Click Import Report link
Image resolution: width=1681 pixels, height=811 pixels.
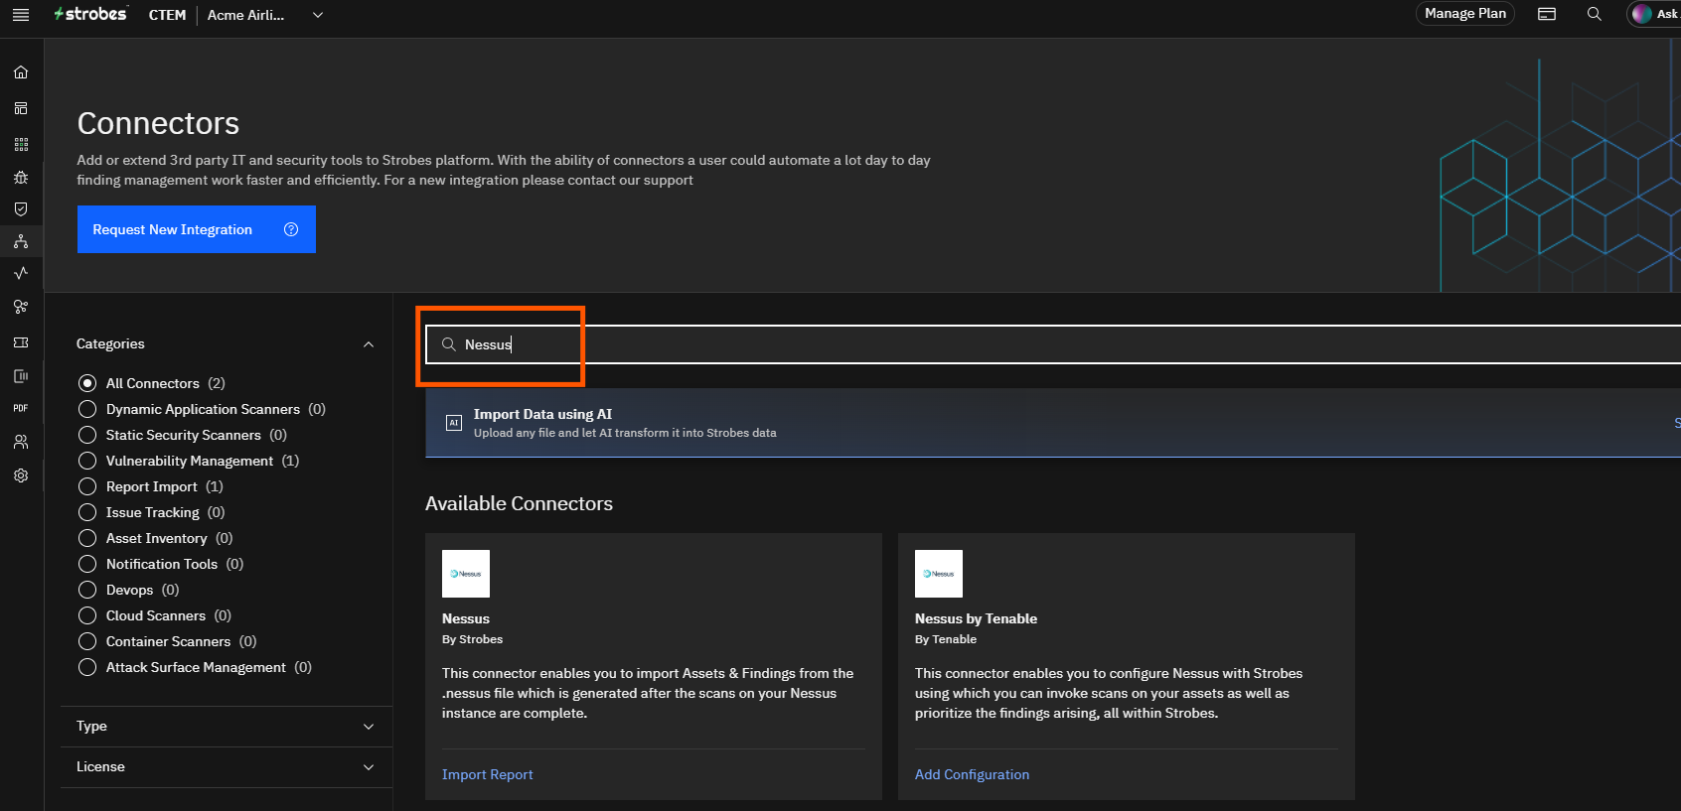488,774
